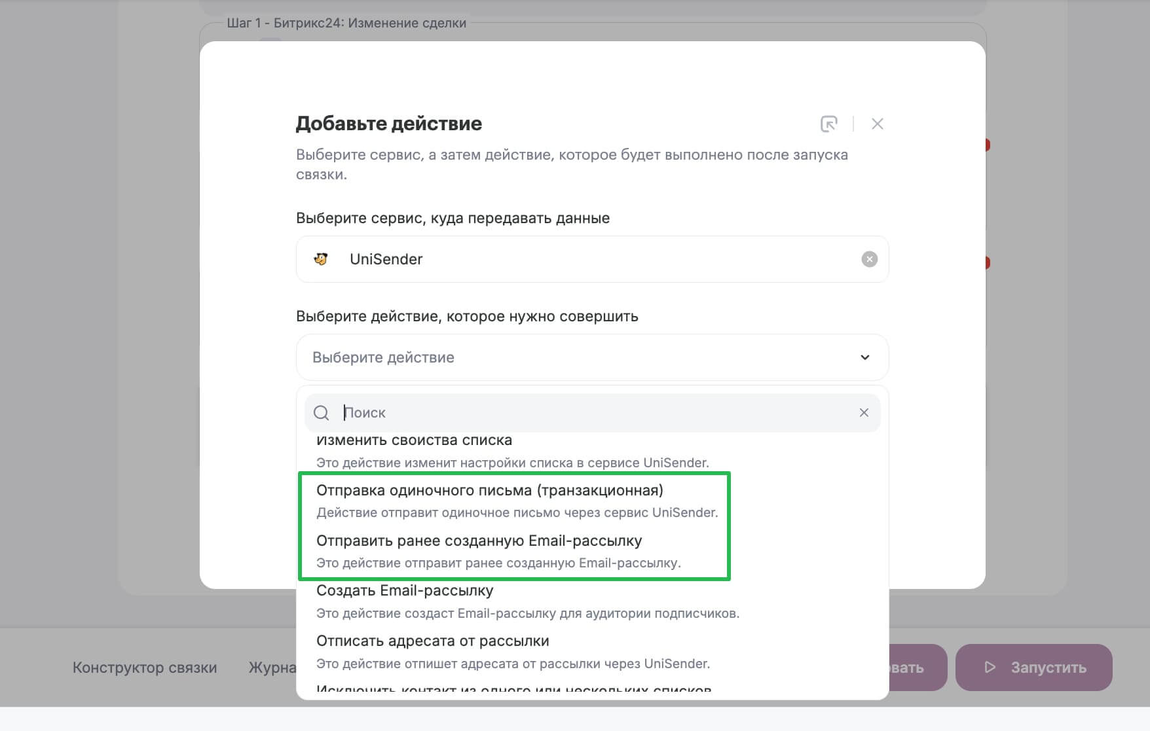Select Изменить свойства списка action

(x=414, y=440)
